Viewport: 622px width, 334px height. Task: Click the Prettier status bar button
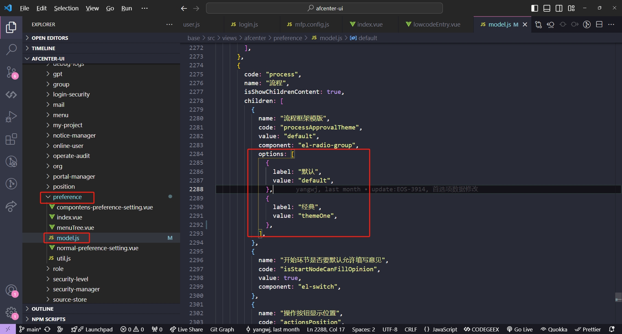coord(588,329)
